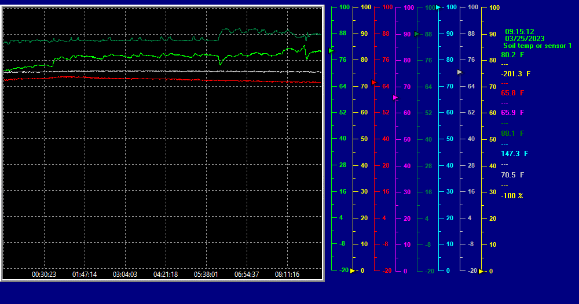Click the dark green scale 52 label
The image size is (579, 304).
pos(428,113)
